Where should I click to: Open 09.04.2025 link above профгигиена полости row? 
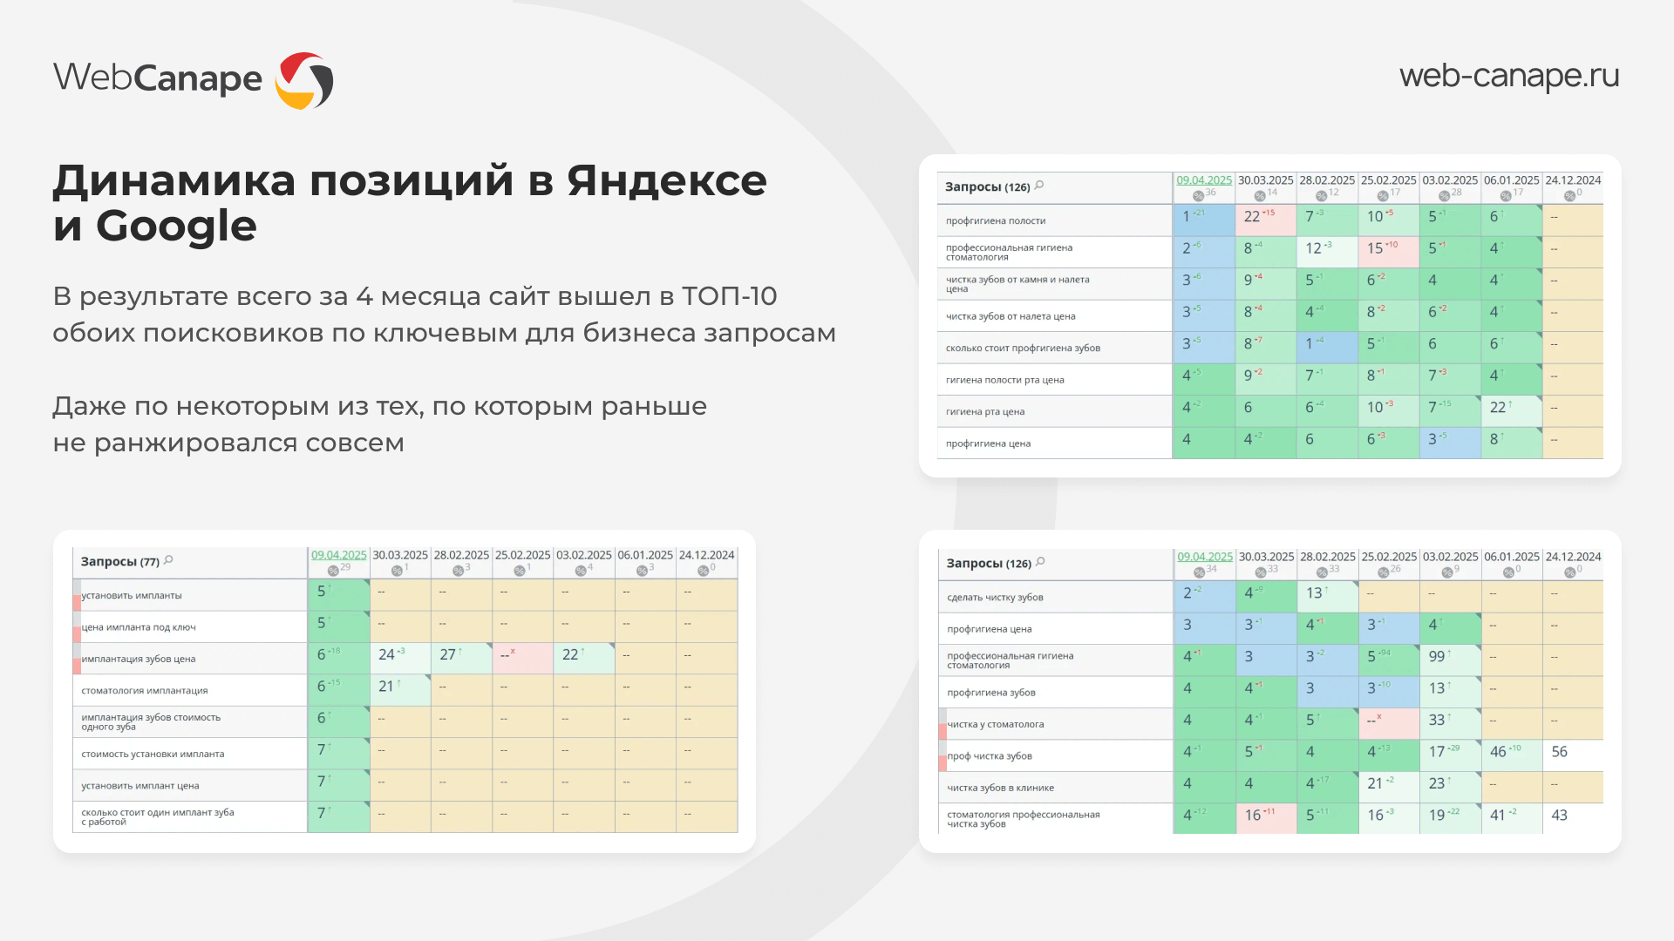point(1204,180)
